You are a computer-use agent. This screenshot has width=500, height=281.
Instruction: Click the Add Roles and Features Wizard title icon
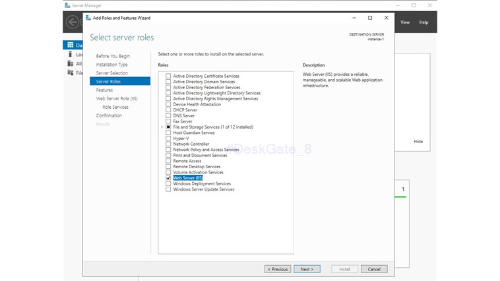[x=88, y=18]
